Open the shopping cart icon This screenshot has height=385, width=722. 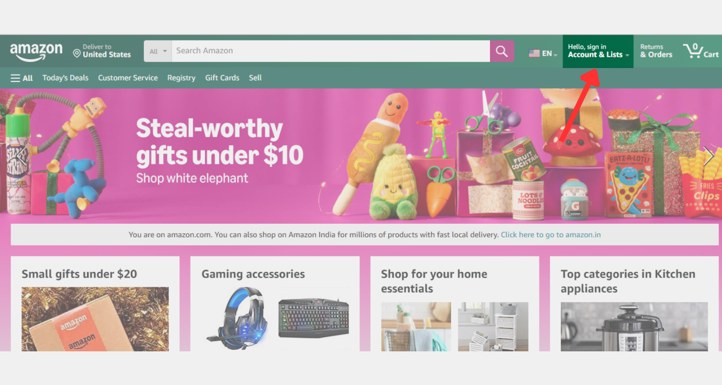[701, 51]
